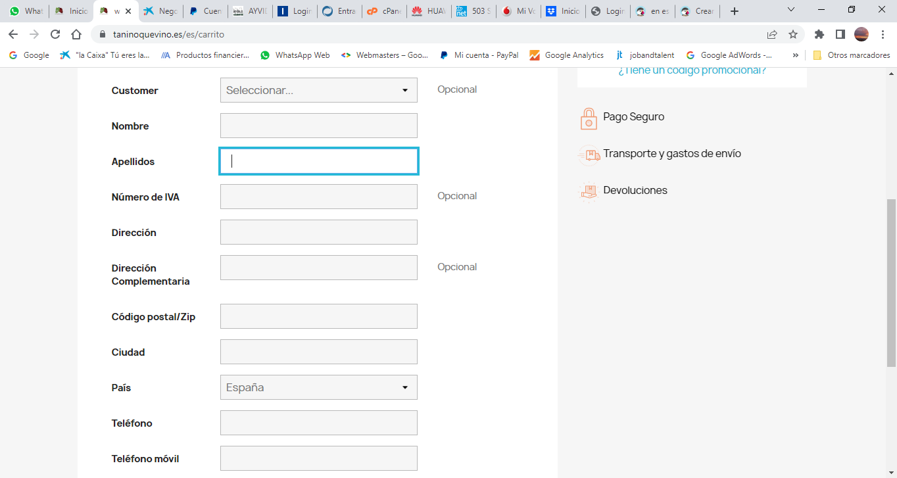This screenshot has width=897, height=478.
Task: Open the Extensions puzzle icon
Action: pyautogui.click(x=819, y=34)
